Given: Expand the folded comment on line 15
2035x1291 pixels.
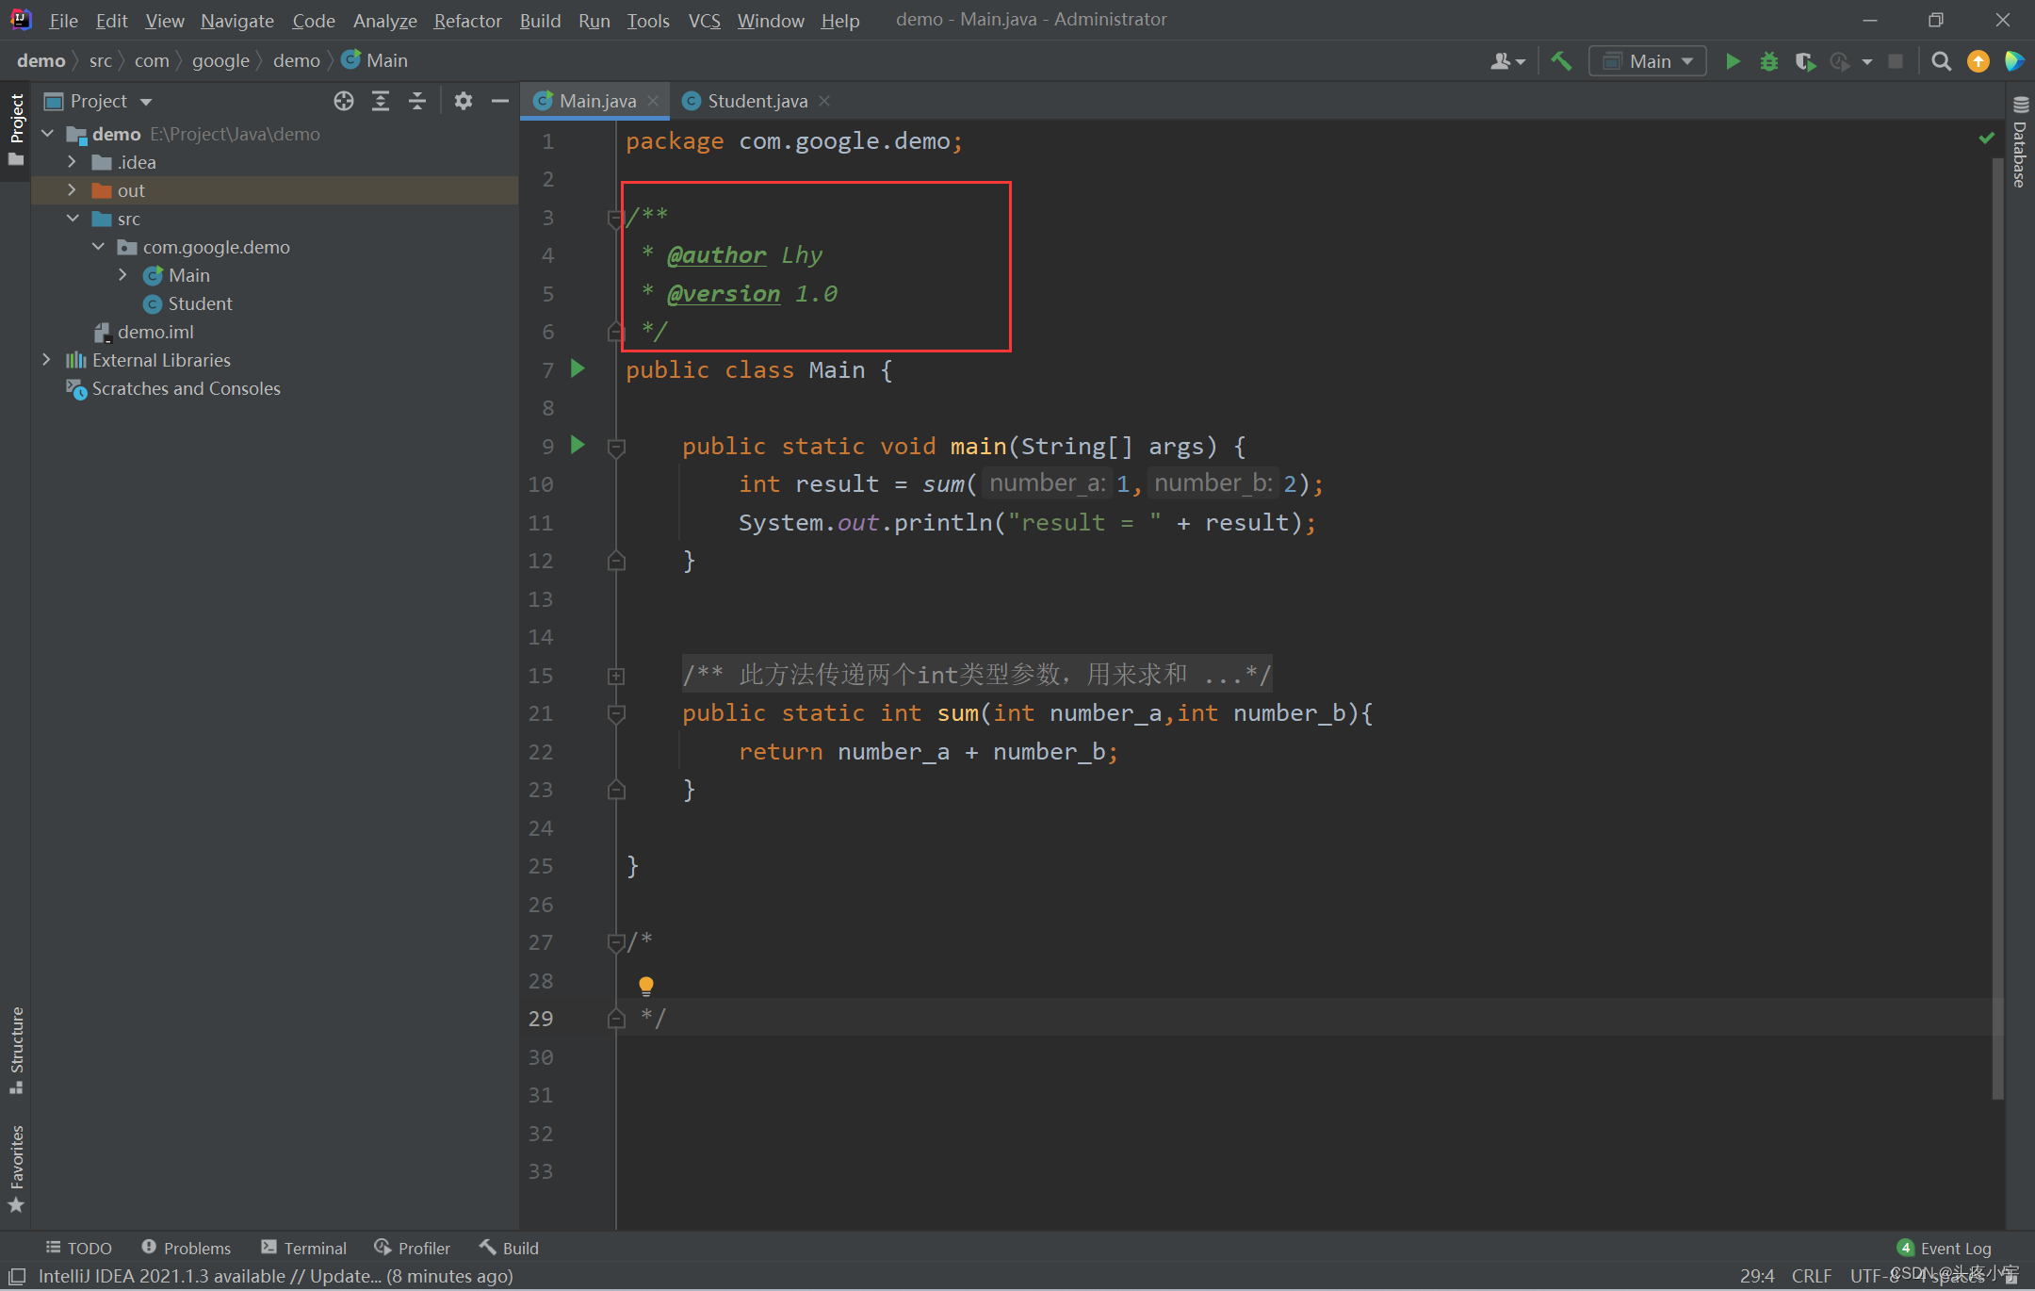Looking at the screenshot, I should [616, 676].
